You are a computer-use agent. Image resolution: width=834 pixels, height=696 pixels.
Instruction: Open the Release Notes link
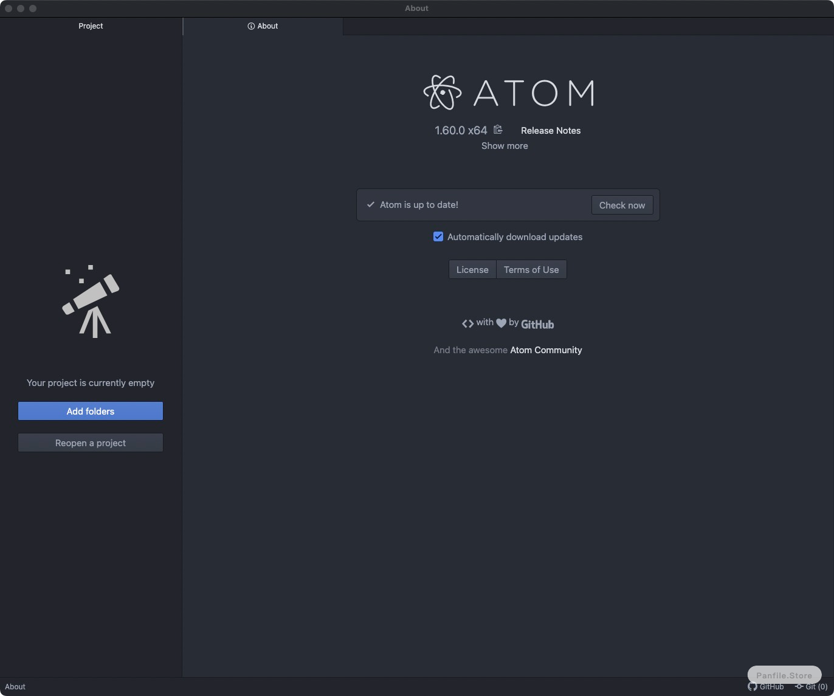tap(551, 131)
